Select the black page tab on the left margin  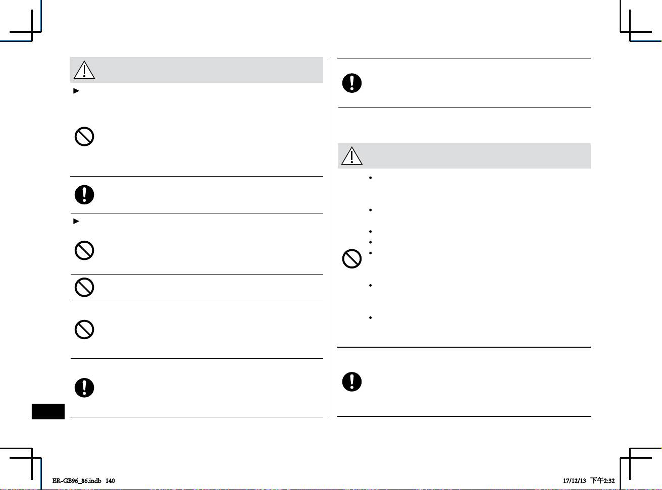click(x=48, y=411)
